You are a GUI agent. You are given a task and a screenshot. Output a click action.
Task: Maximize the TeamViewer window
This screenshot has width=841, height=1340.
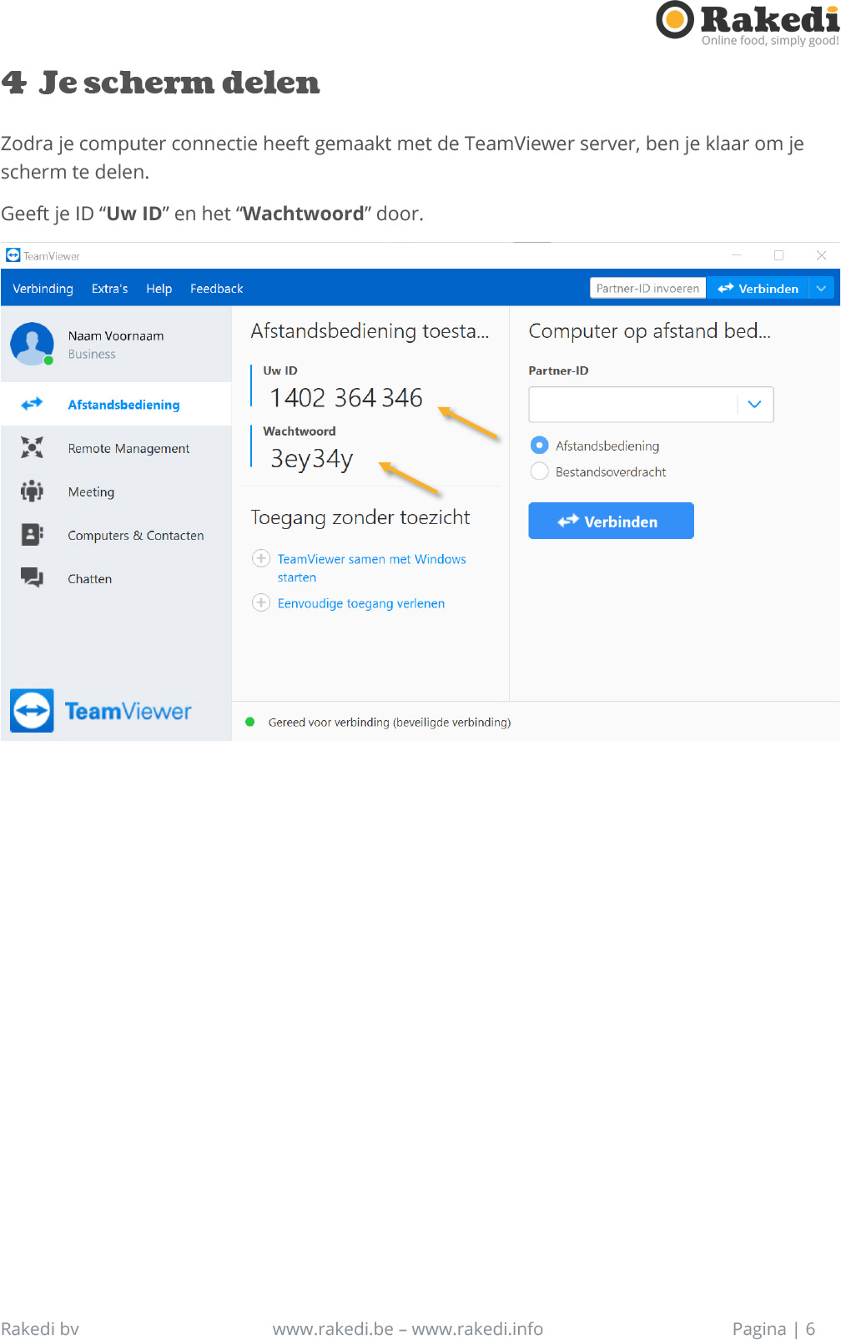[778, 255]
